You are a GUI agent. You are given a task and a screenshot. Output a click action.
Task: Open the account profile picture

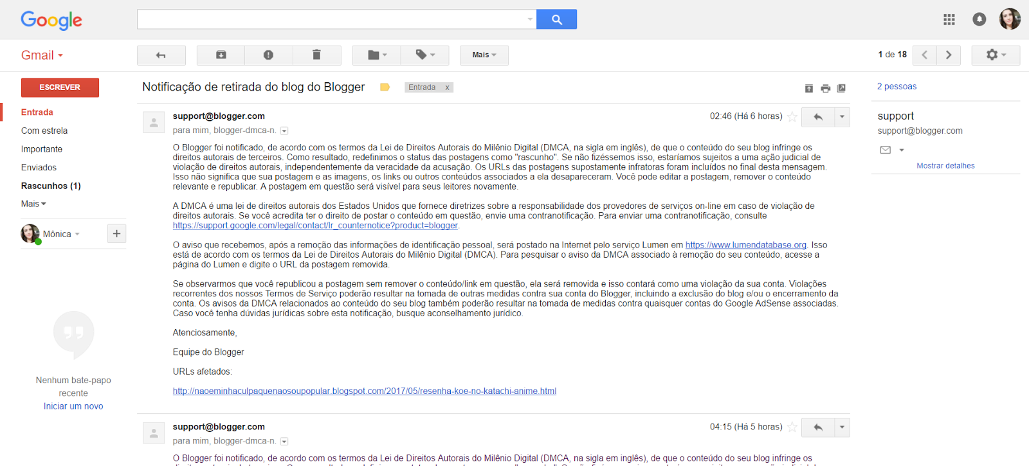coord(1010,19)
